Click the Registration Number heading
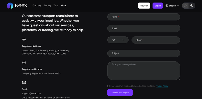This screenshot has width=202, height=99. click(32, 69)
